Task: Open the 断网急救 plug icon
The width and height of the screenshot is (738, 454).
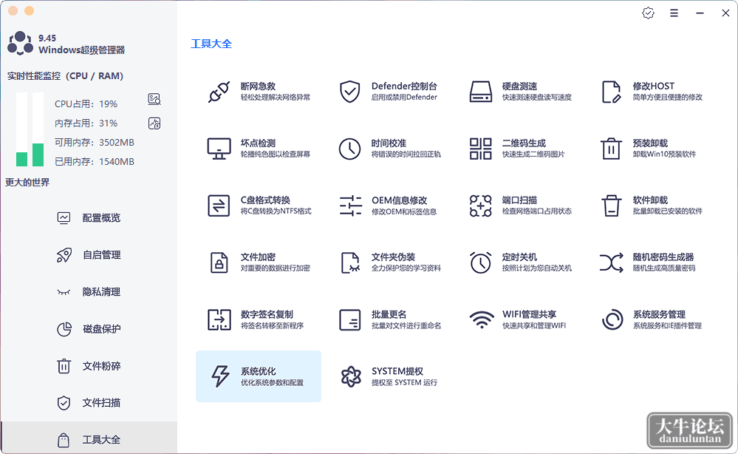Action: [x=219, y=92]
